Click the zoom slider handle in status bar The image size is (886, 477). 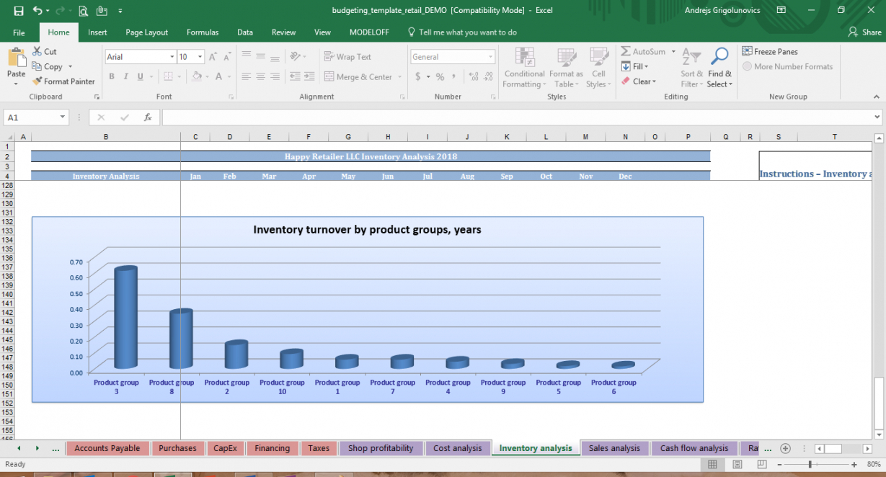point(811,465)
